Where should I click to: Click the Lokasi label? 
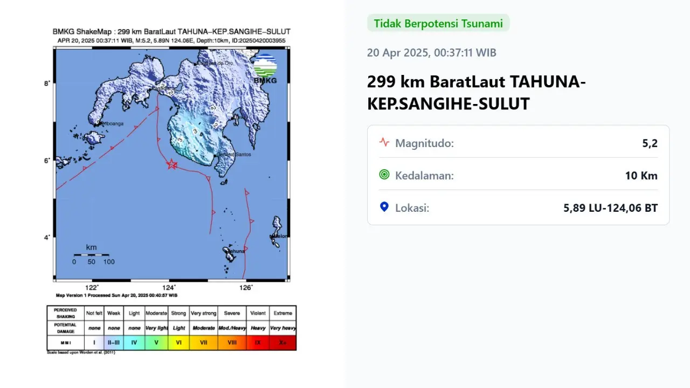tap(412, 208)
